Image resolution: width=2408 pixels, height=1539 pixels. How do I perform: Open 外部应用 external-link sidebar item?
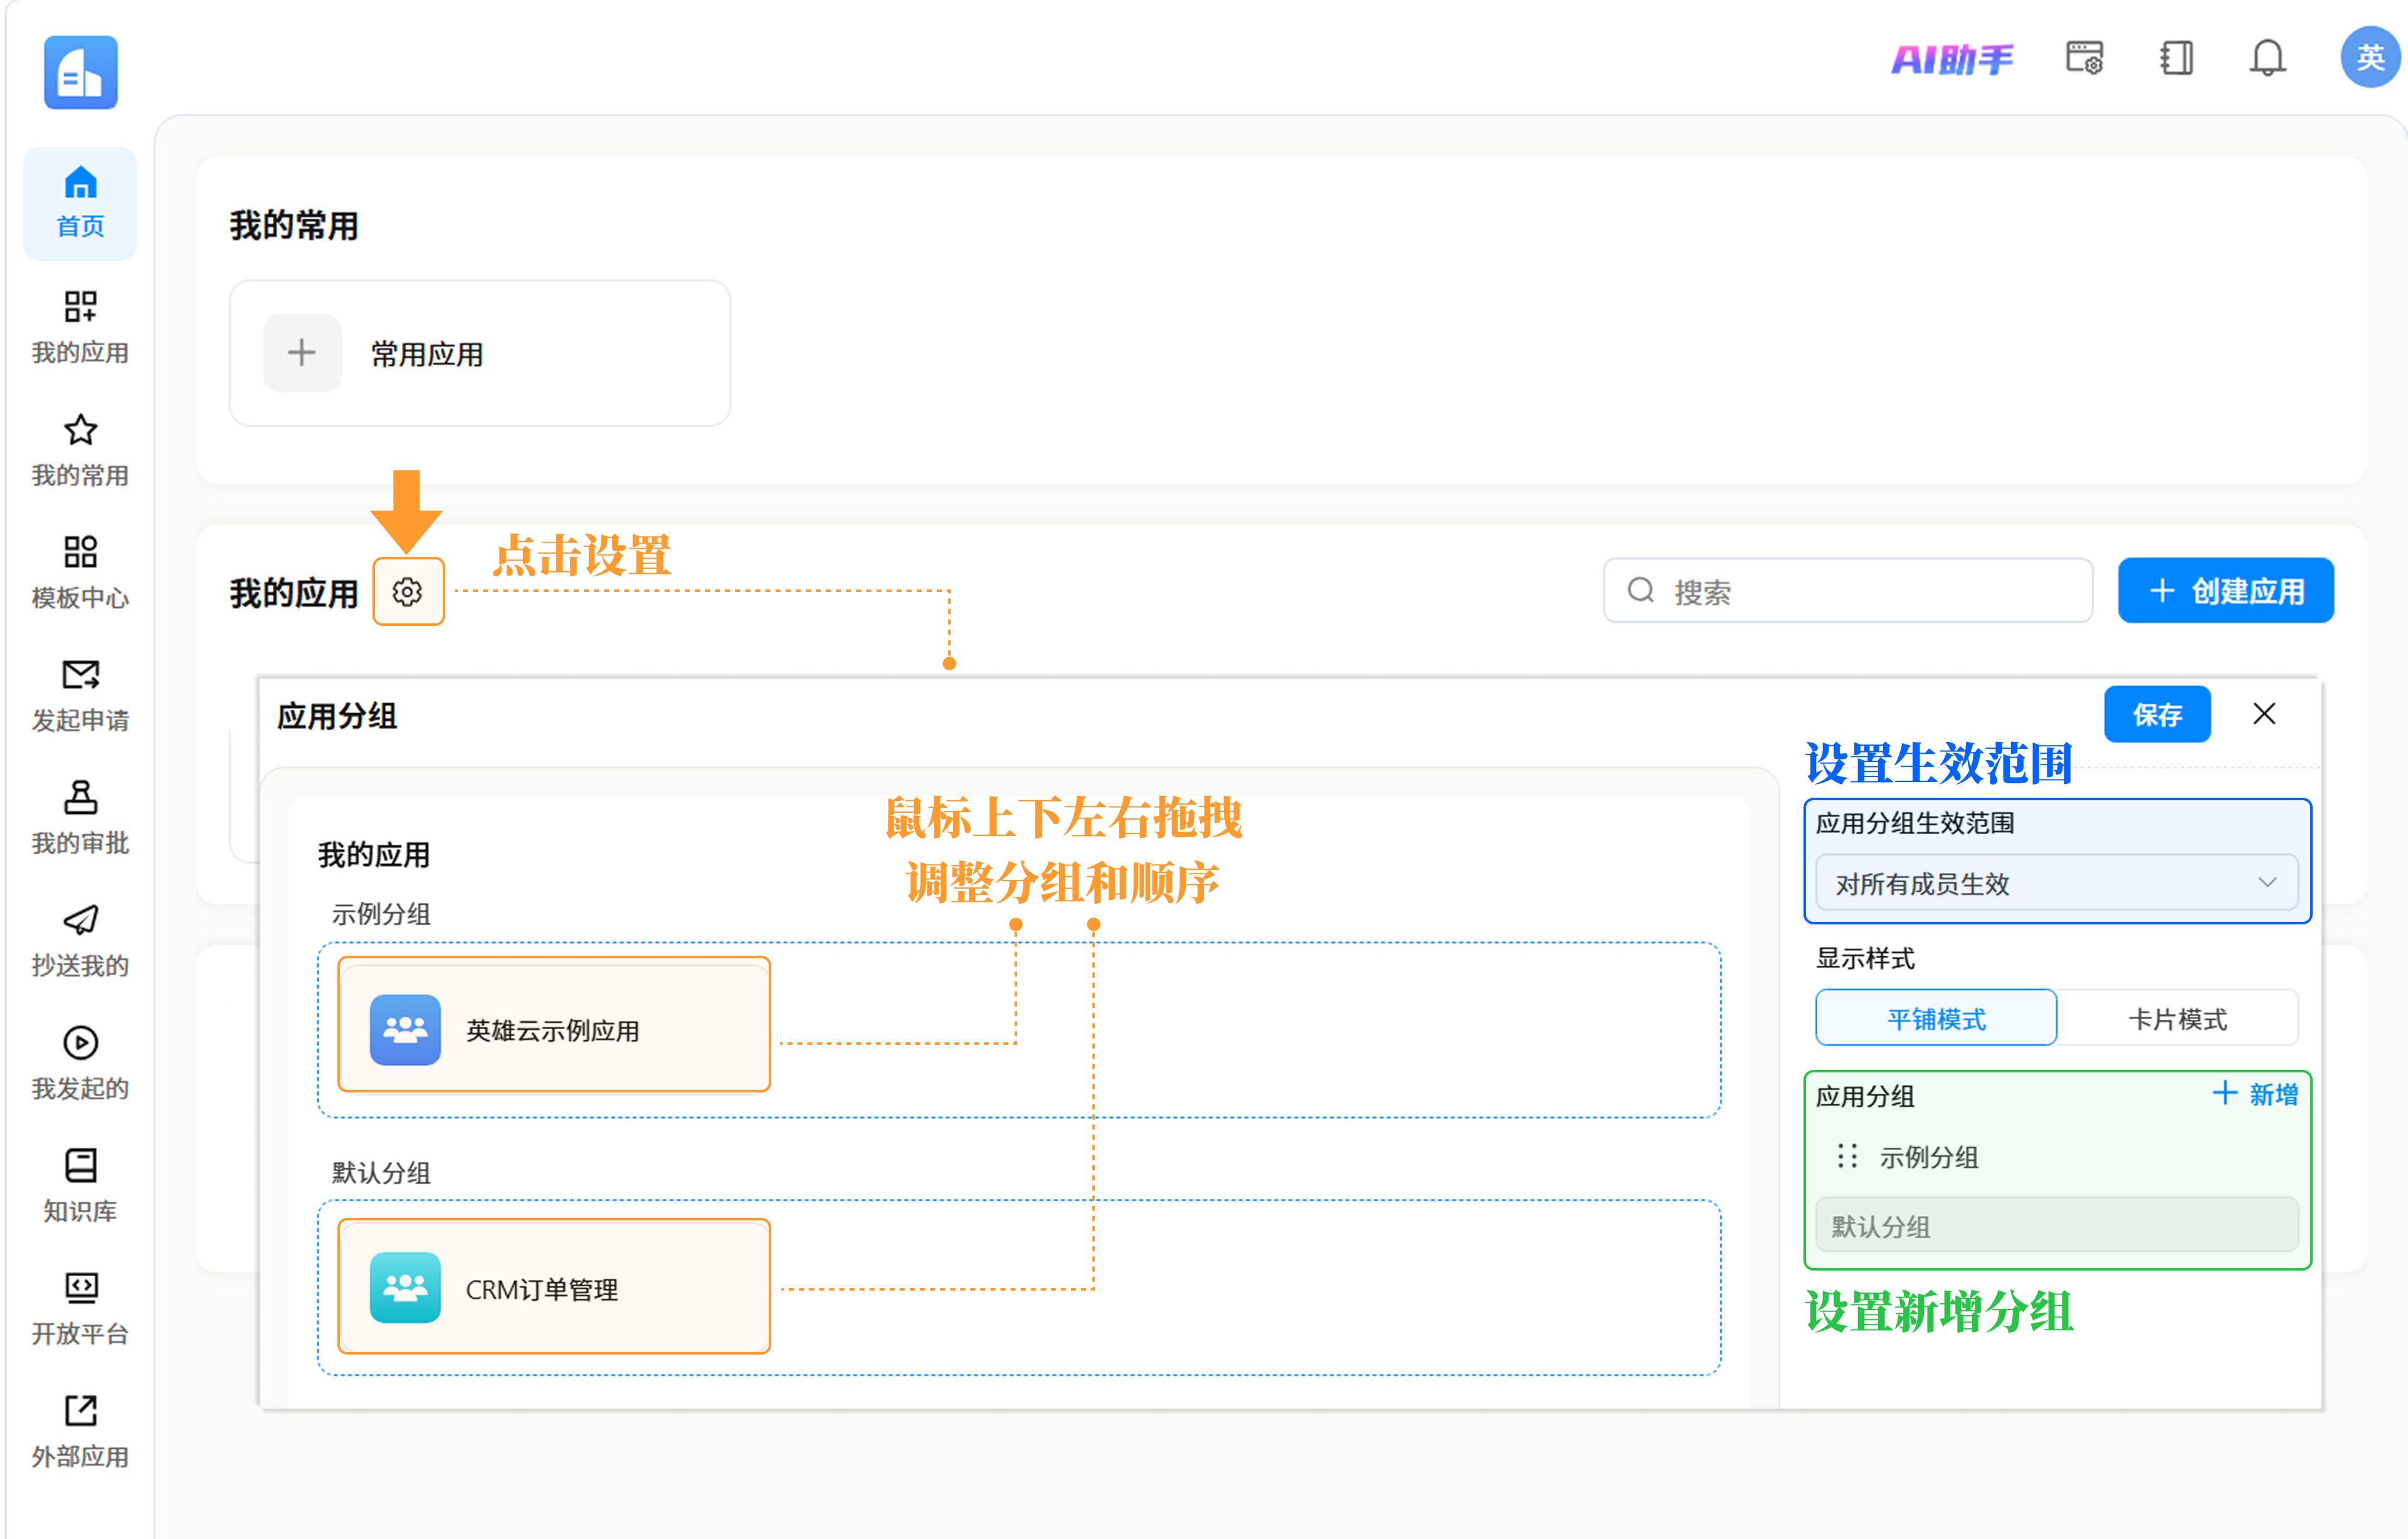[x=80, y=1431]
